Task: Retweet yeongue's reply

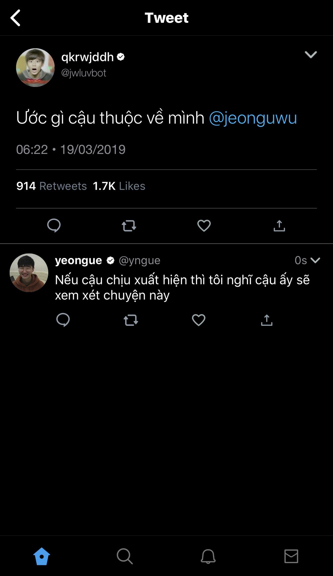Action: 131,320
